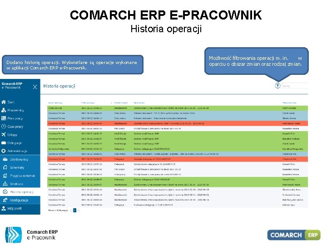The width and height of the screenshot is (327, 245).
Task: Open Delegacje via the briefcase icon
Action: (4, 143)
